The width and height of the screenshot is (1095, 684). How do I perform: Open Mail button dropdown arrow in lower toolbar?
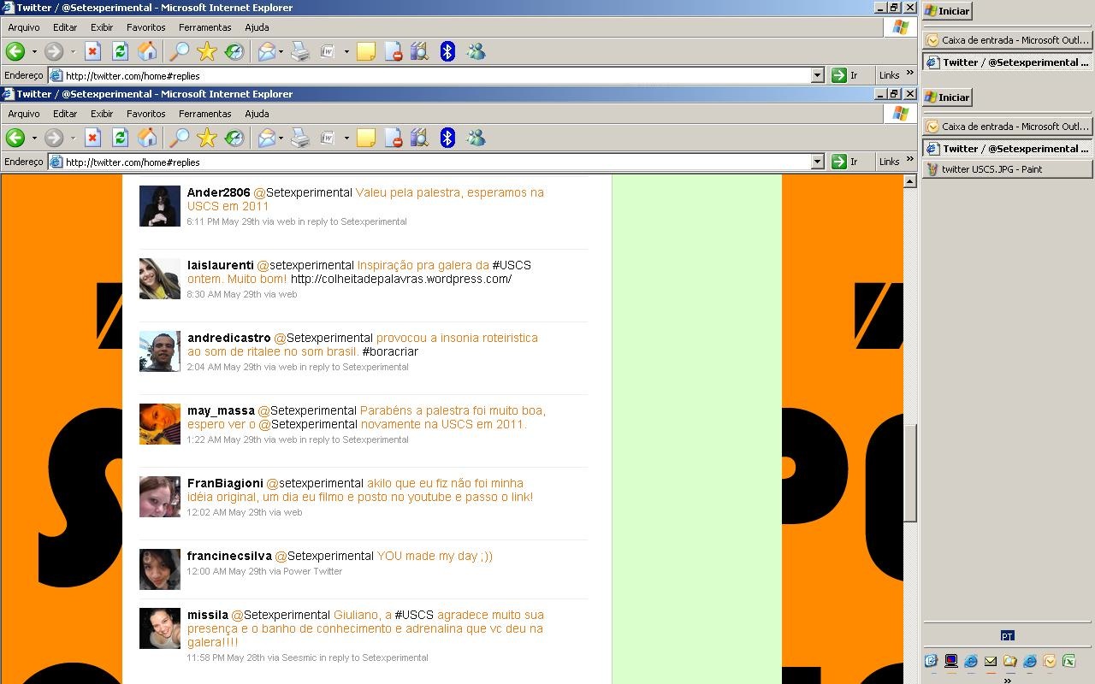pyautogui.click(x=281, y=138)
